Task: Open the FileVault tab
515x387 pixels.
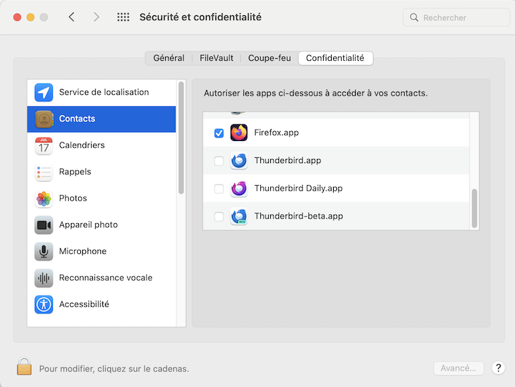Action: point(217,58)
